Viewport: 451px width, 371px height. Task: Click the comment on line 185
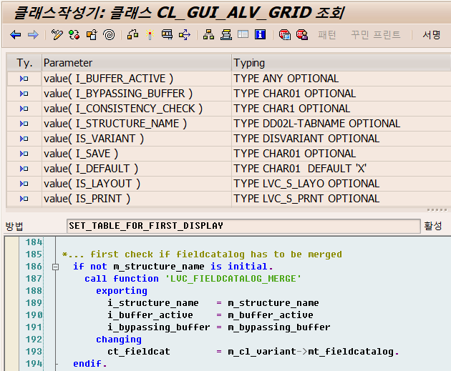click(202, 254)
